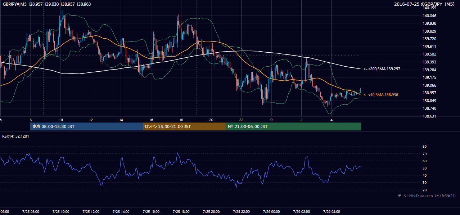The width and height of the screenshot is (460, 215).
Task: Click hour 22 label under price chart
Action: click(x=241, y=120)
